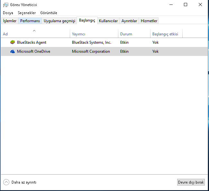Select the BlueStacks Agent row name
This screenshot has width=209, height=191.
(32, 42)
